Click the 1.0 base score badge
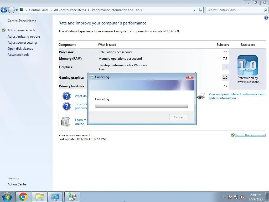The width and height of the screenshot is (269, 202). pyautogui.click(x=247, y=65)
